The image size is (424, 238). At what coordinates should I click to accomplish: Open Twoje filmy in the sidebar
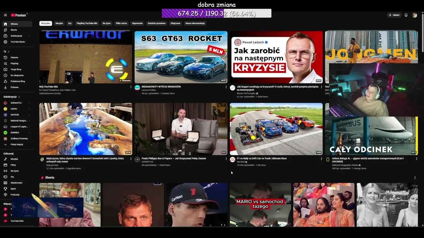[x=16, y=69]
